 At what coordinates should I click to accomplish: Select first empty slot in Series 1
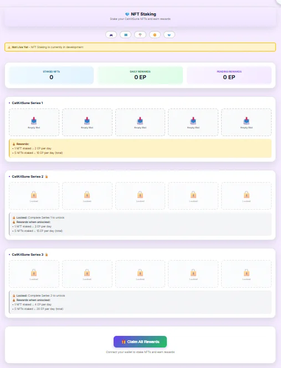(34, 122)
